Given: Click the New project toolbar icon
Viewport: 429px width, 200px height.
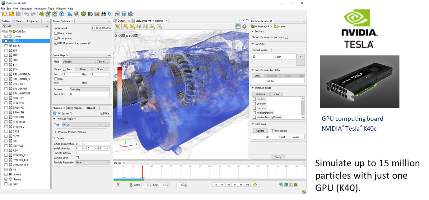Looking at the screenshot, I should point(4,14).
